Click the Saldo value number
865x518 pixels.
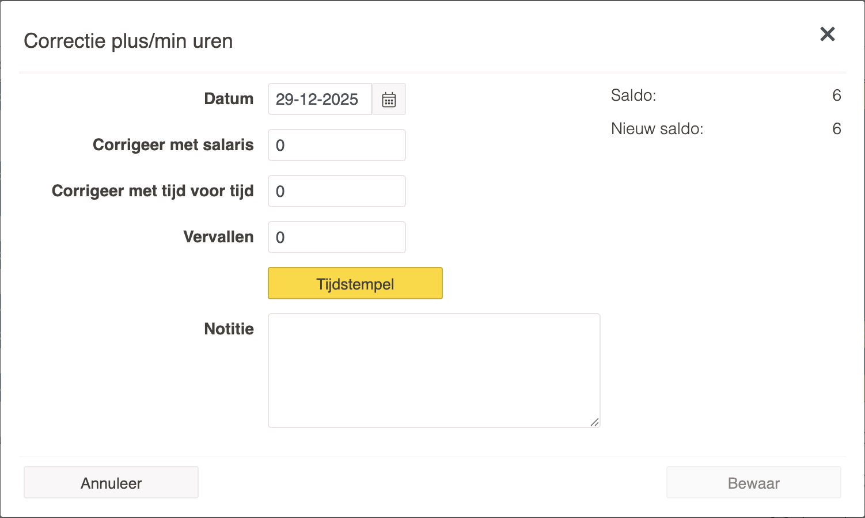(836, 96)
